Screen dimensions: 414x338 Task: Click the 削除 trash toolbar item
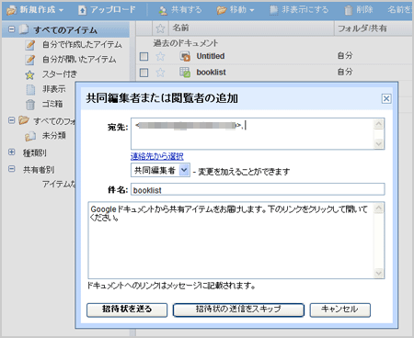tap(359, 10)
